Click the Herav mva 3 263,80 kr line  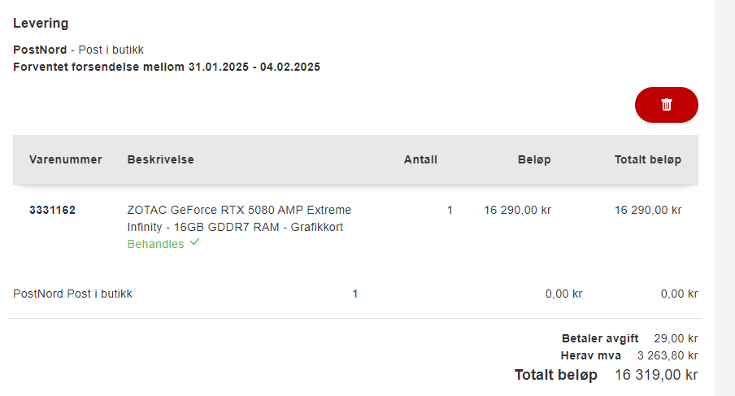[629, 355]
